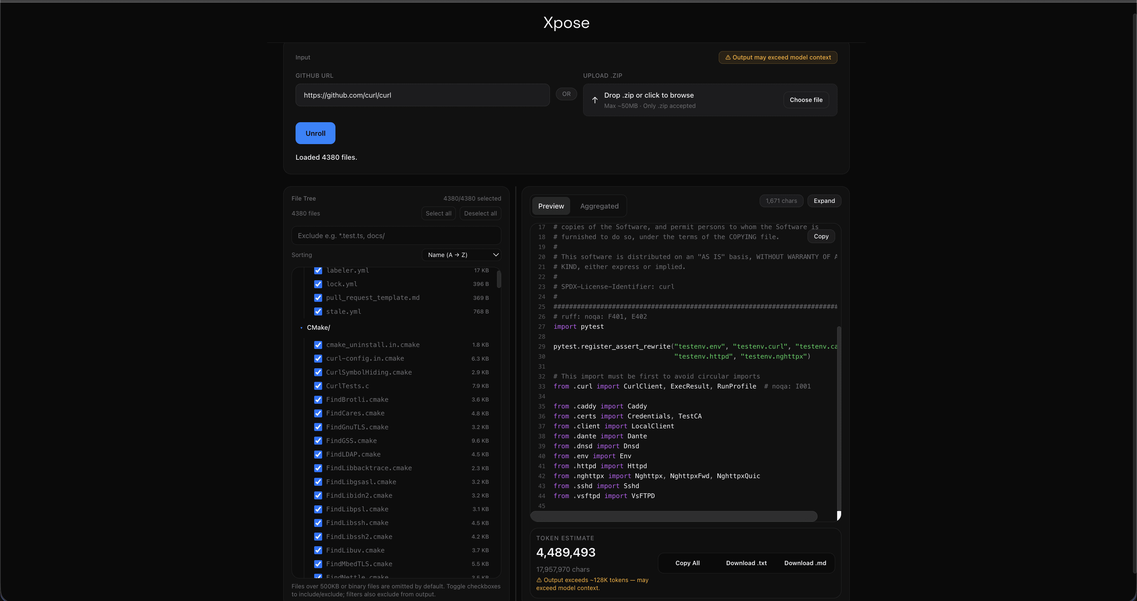Toggle FindLibbacktrace.cmake checkbox
Image resolution: width=1137 pixels, height=601 pixels.
[x=318, y=468]
